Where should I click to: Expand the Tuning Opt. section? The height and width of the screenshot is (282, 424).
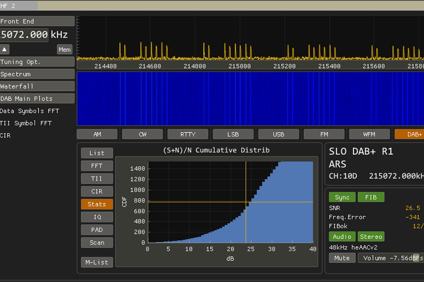(x=37, y=62)
